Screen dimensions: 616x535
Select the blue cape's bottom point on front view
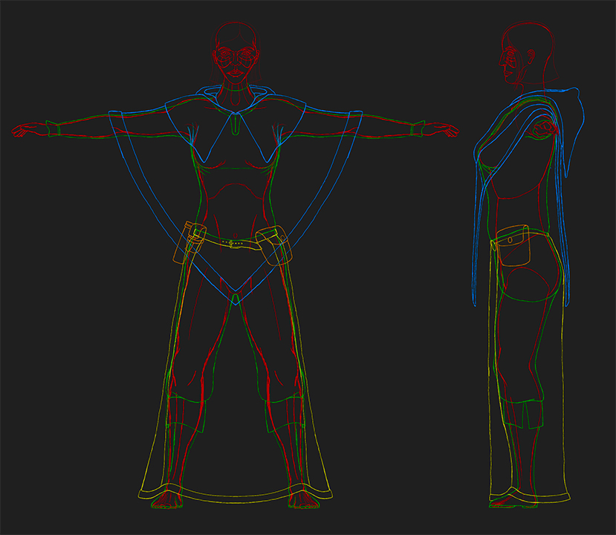tap(235, 299)
